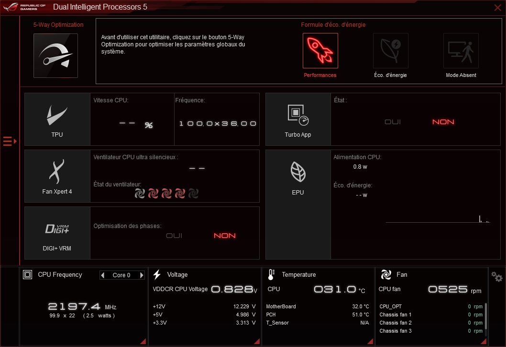Click the fan list scrollbar
506x347 pixels.
[x=486, y=315]
